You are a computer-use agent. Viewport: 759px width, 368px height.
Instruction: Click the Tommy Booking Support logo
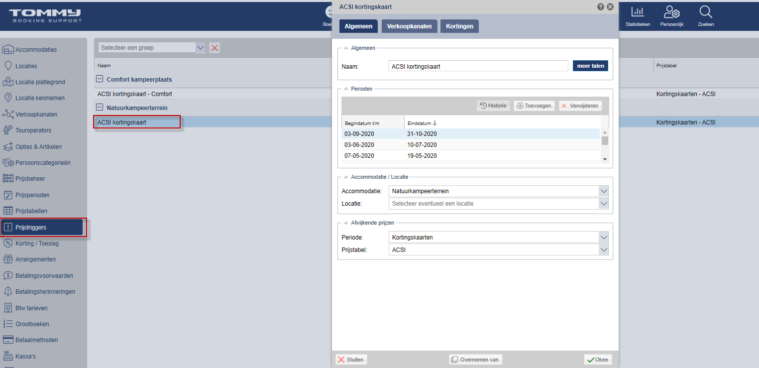45,15
